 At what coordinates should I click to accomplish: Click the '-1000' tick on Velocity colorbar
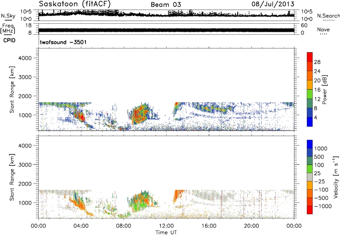click(323, 206)
